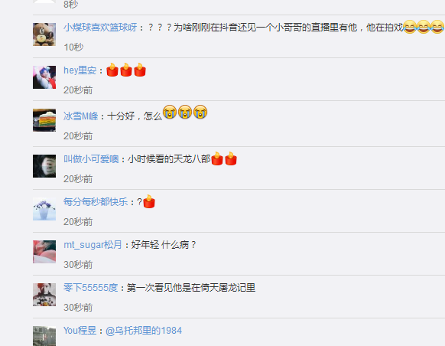This screenshot has height=346, width=445.
Task: Click the @乌托邦里的1984 mention link
Action: (x=144, y=331)
